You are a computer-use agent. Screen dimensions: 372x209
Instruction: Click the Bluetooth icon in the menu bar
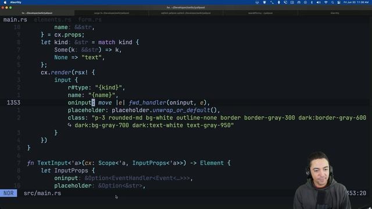tap(312, 2)
